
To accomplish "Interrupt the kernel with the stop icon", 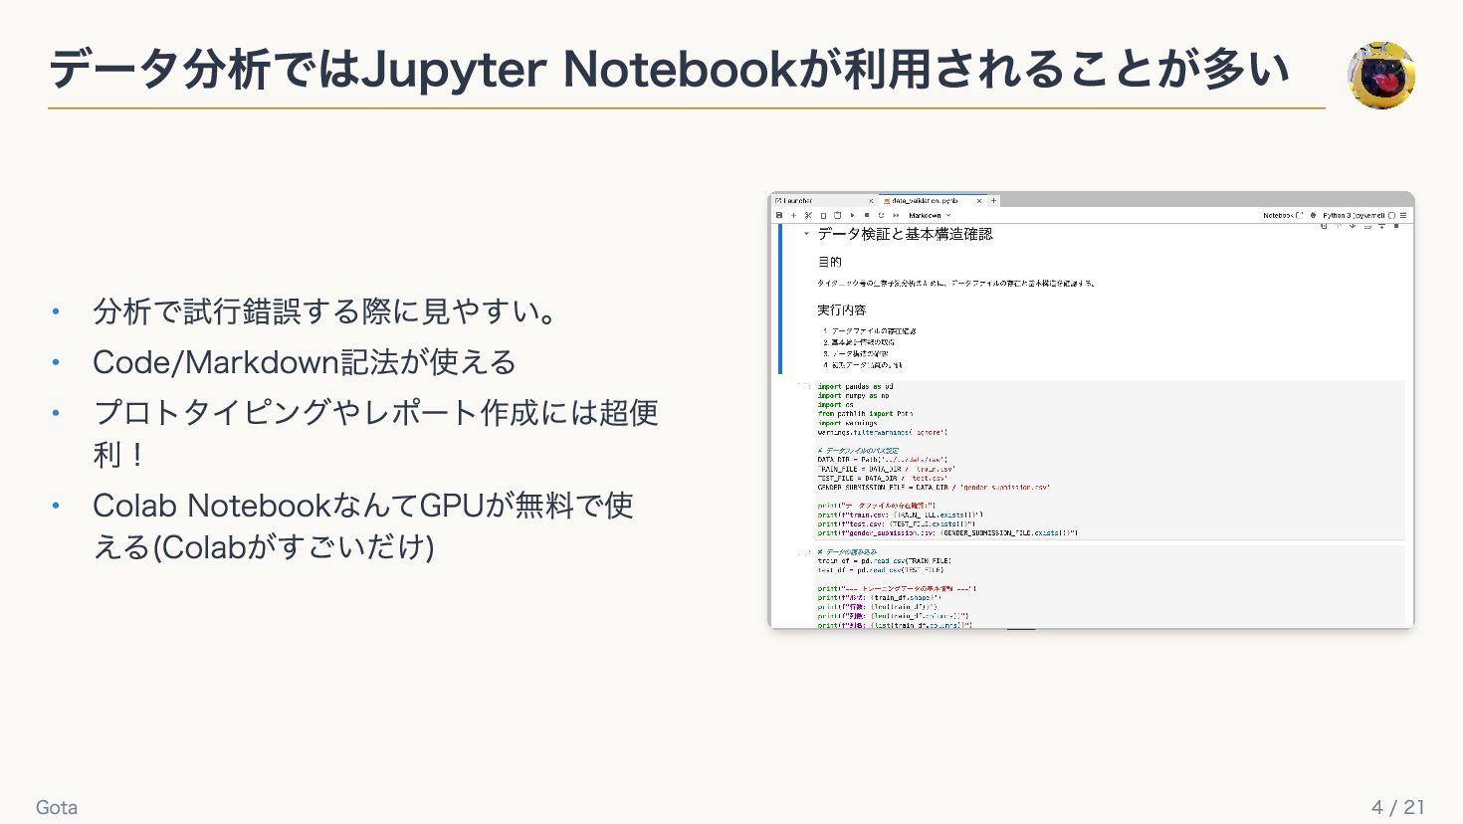I will 867,215.
